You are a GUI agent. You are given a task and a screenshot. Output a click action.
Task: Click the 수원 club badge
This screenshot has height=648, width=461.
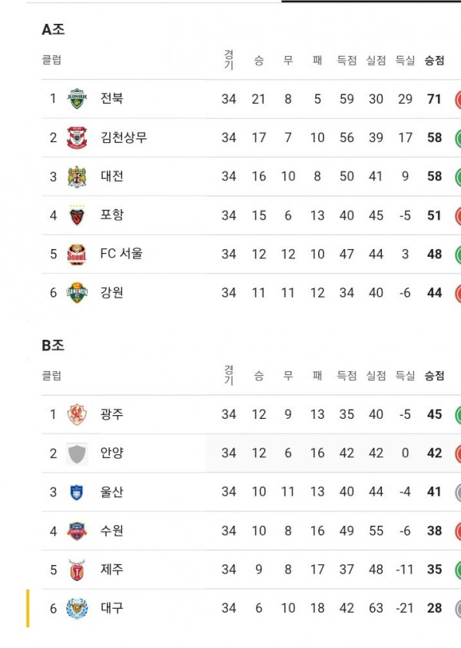click(77, 531)
